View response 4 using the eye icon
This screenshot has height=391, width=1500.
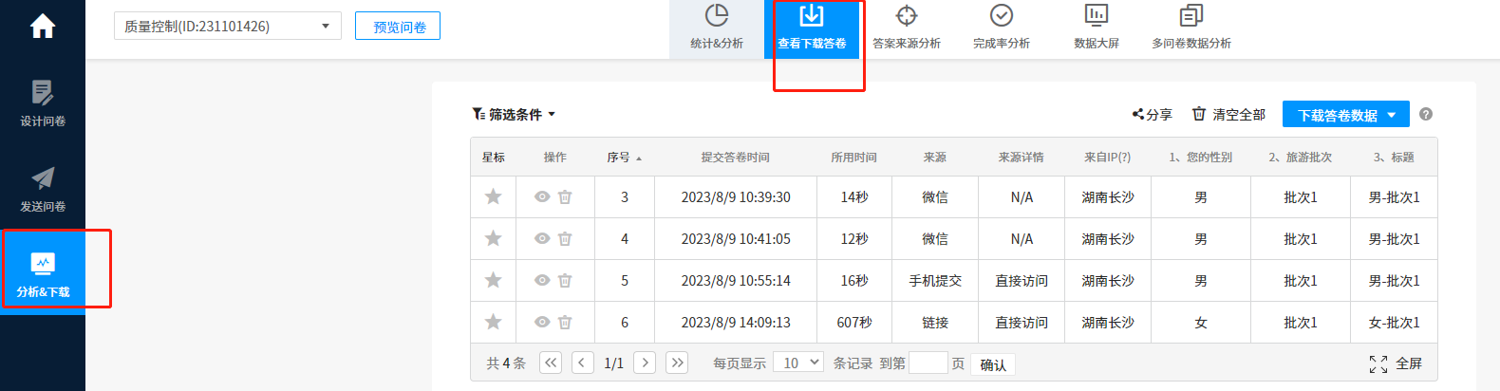pyautogui.click(x=542, y=239)
